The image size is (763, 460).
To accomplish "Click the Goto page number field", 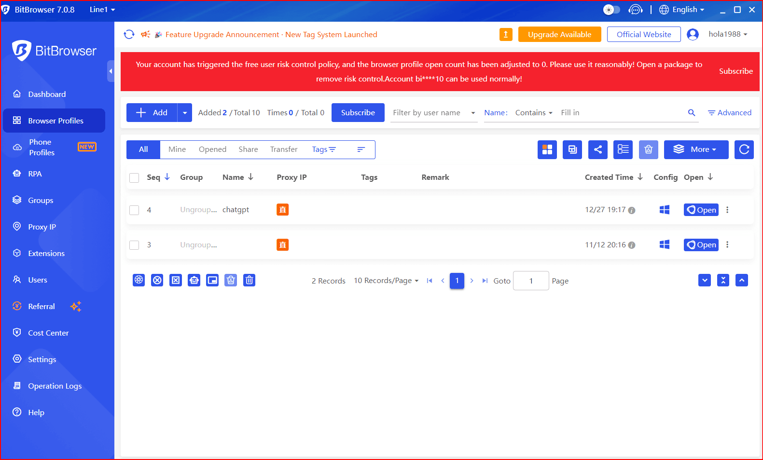I will coord(530,281).
